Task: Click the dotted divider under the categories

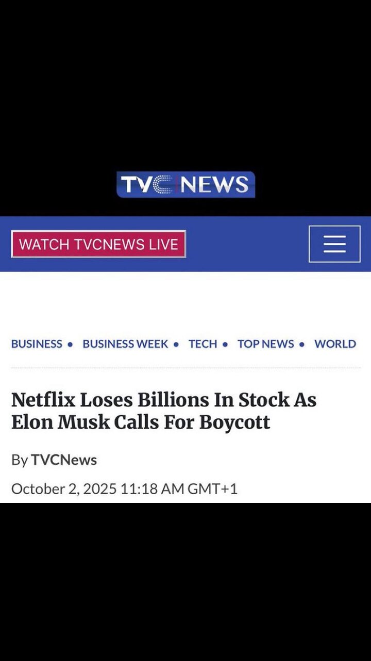Action: [x=185, y=368]
